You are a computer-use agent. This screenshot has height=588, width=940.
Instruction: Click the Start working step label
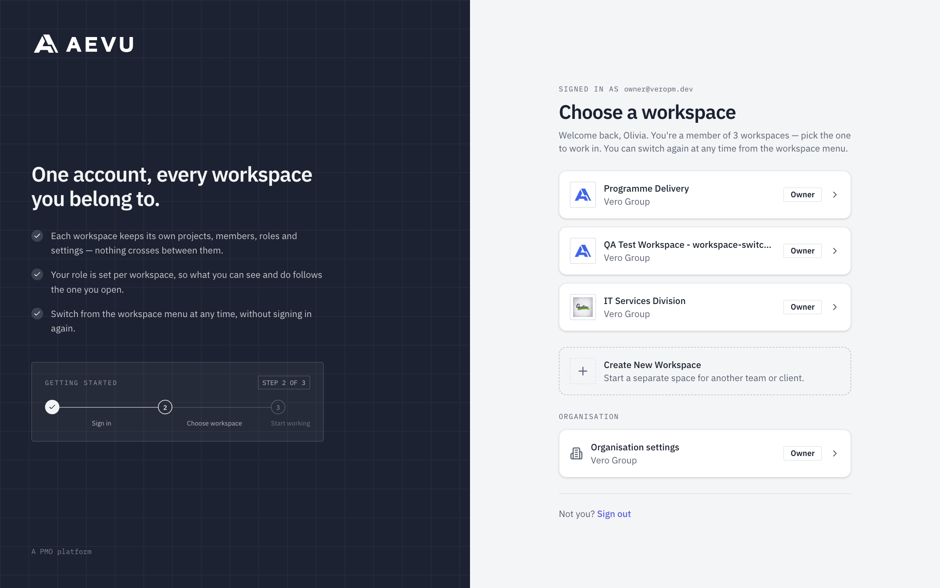pyautogui.click(x=290, y=423)
